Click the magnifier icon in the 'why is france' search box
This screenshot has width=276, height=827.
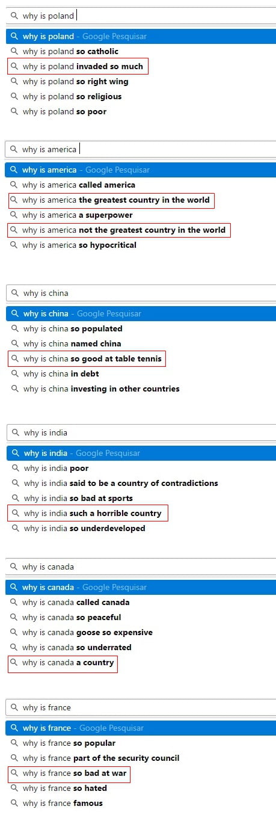click(14, 707)
